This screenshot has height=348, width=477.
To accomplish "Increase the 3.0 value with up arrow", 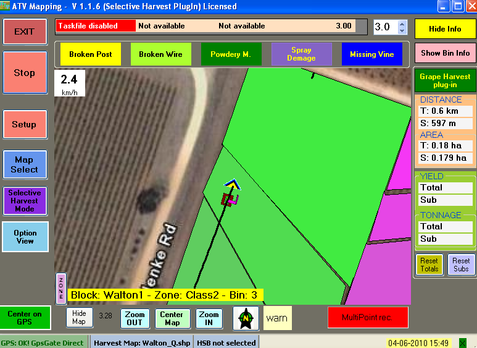I will tap(402, 24).
